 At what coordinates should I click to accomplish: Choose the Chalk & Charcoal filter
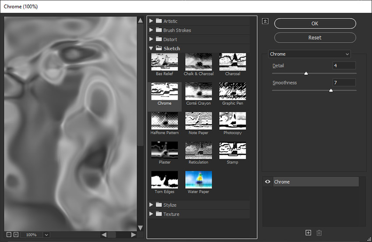(x=199, y=62)
